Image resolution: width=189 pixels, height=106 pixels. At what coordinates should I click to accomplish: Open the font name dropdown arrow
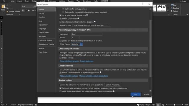pyautogui.click(x=33, y=6)
